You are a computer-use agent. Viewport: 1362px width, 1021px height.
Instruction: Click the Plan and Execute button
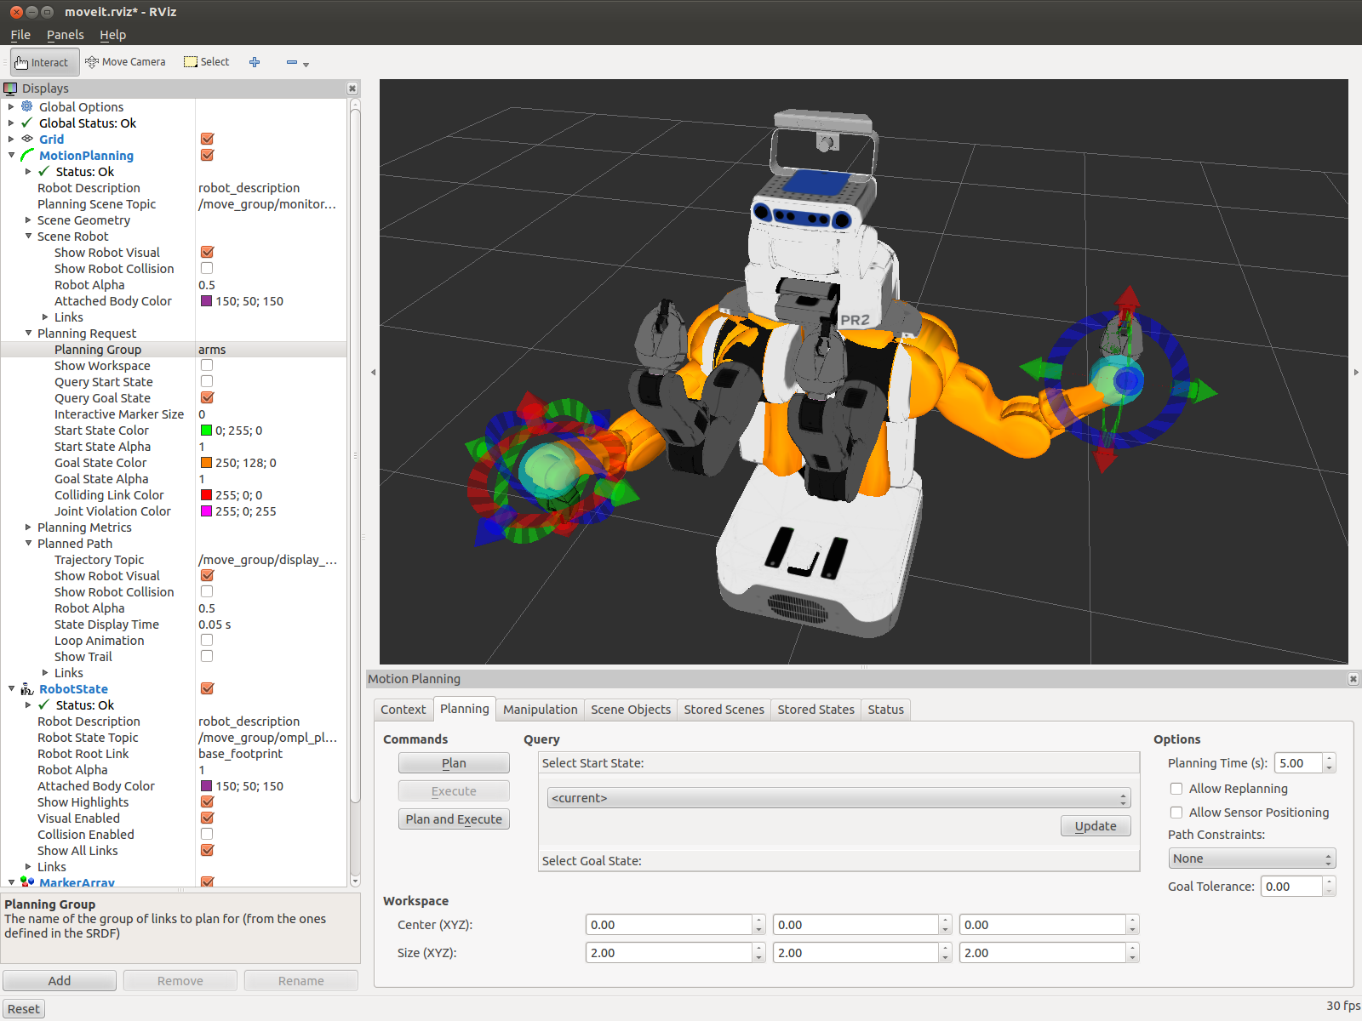click(x=454, y=819)
